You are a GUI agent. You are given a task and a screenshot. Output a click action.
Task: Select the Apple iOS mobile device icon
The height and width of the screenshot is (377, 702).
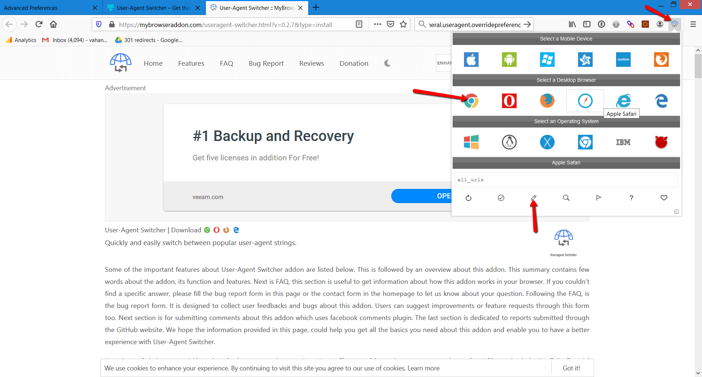pos(471,60)
